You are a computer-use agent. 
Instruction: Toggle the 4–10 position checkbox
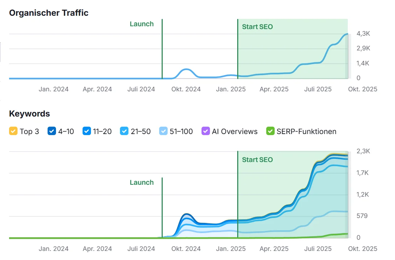click(52, 131)
